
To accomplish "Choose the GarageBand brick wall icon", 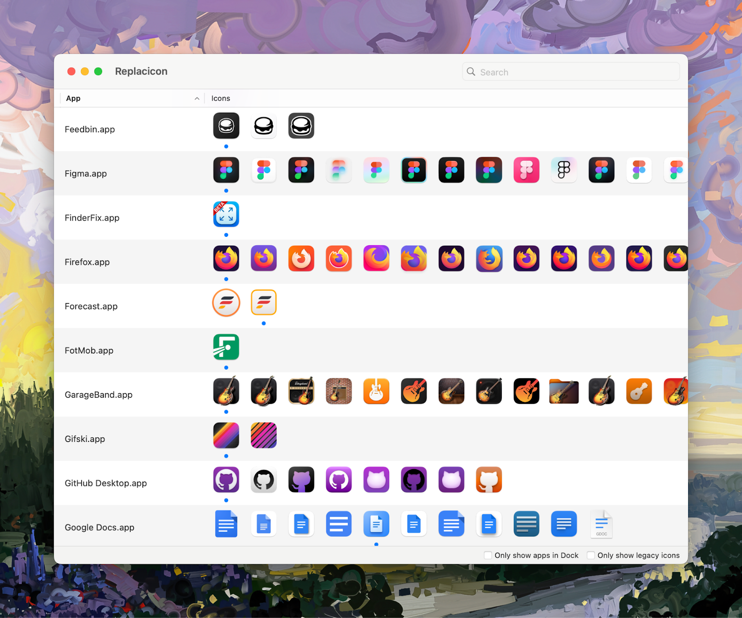I will point(339,391).
